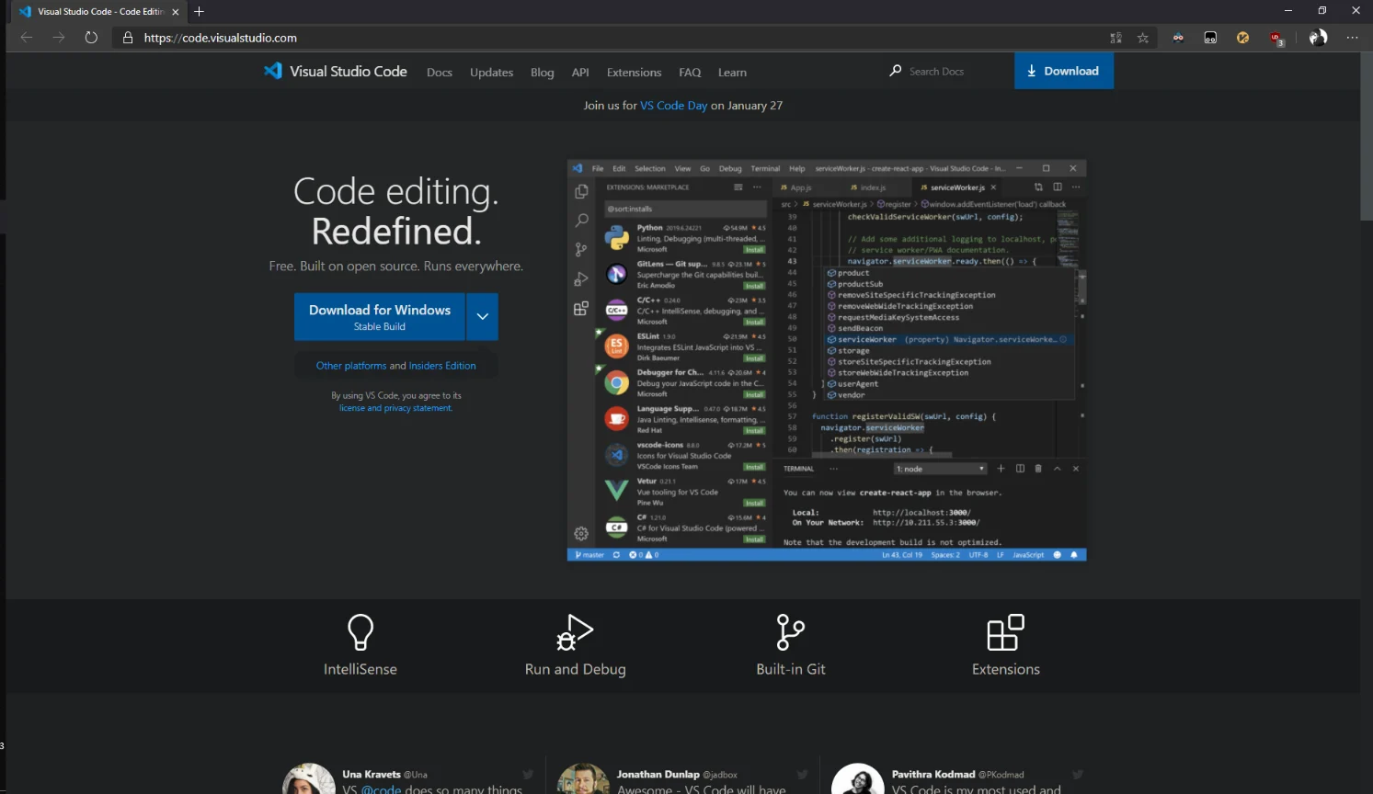Click the Run and Debug feature label

576,669
